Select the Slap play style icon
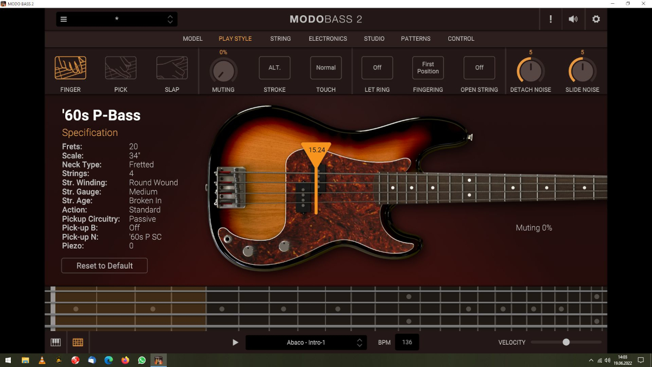 [x=172, y=68]
